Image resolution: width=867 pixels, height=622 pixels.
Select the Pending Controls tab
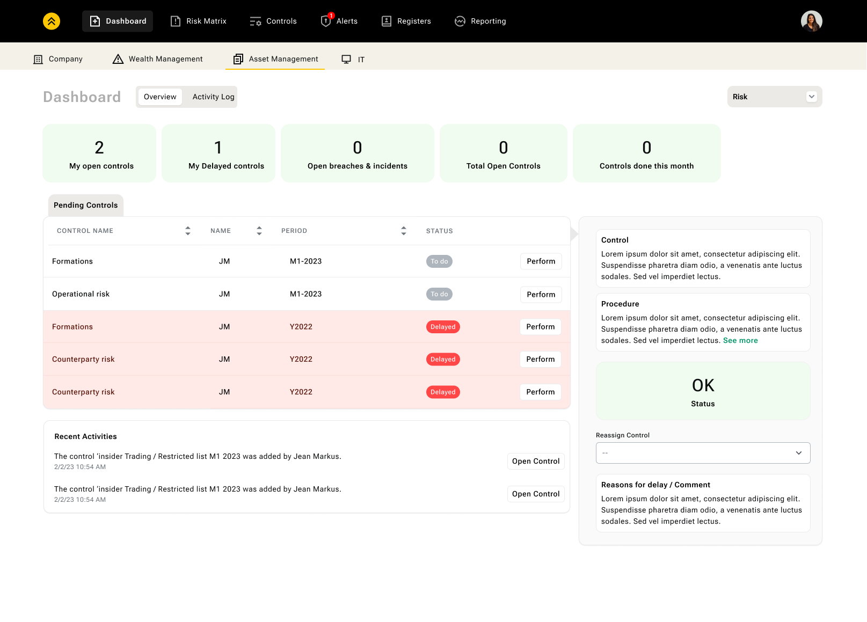click(x=86, y=206)
